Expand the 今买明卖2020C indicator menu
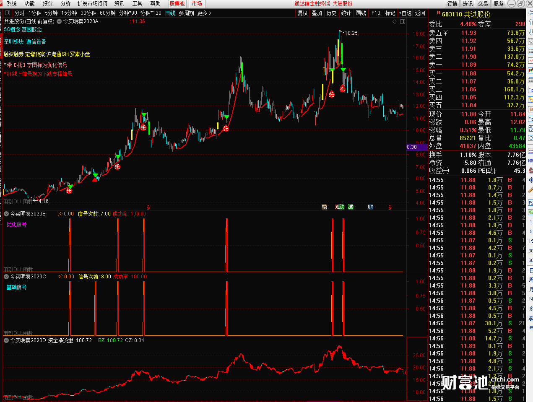 click(x=6, y=277)
